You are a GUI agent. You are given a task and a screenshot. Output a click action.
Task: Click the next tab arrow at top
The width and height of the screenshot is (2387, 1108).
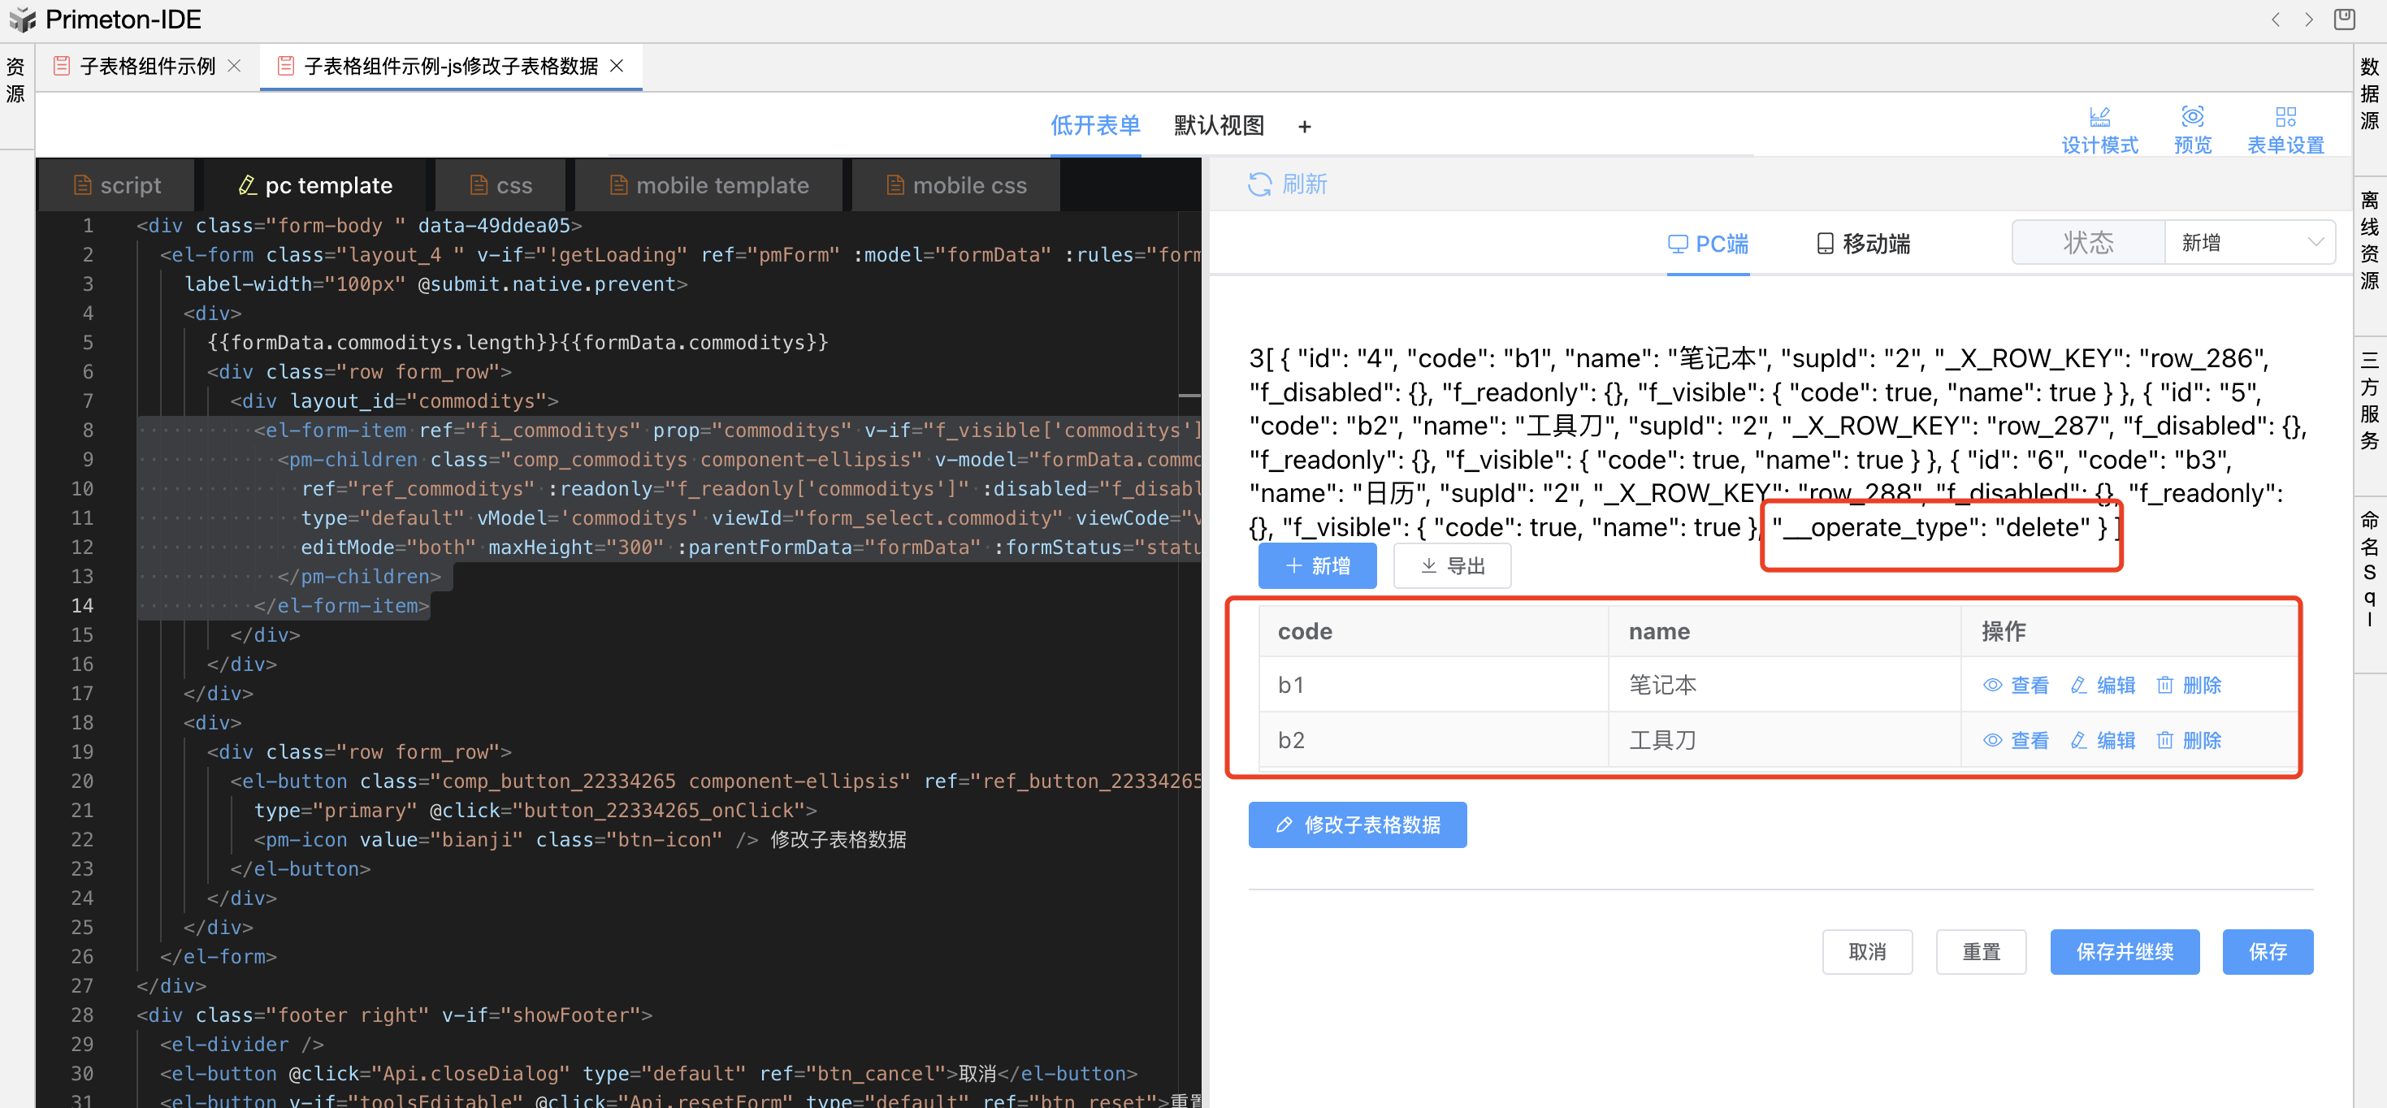point(2308,19)
